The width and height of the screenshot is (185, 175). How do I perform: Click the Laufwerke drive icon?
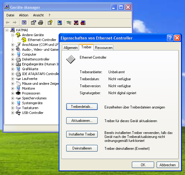coord(18,79)
